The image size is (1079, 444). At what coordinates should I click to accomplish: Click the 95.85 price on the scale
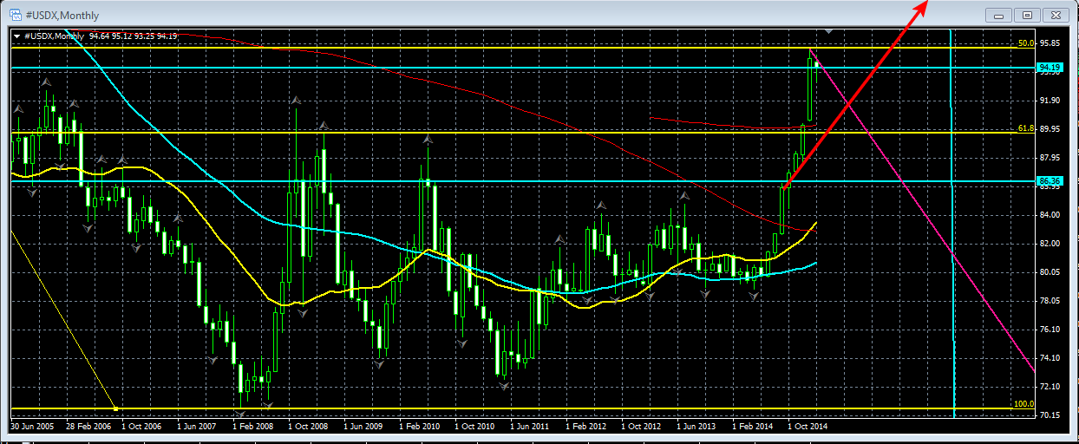click(1050, 43)
